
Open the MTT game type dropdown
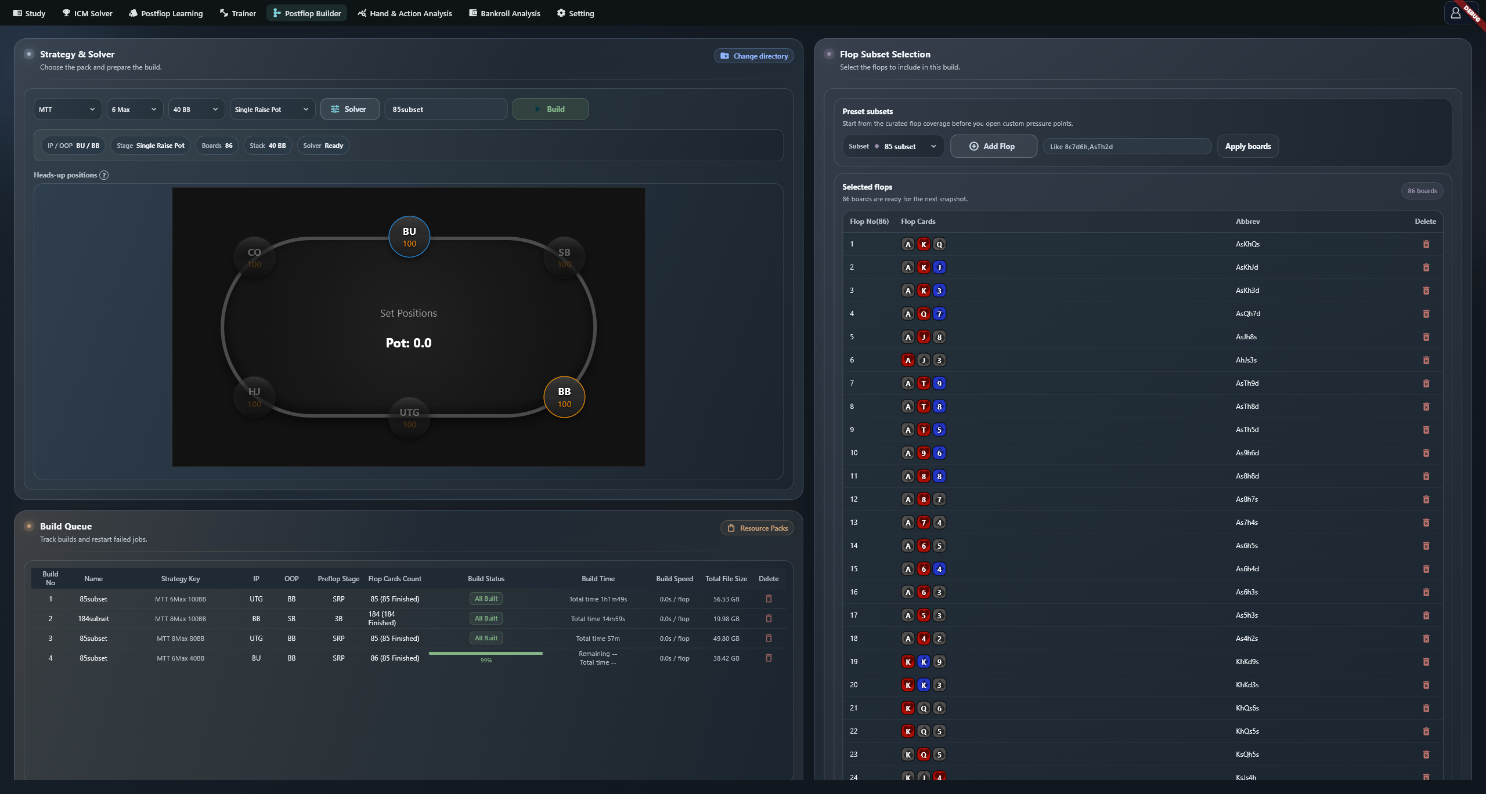click(67, 109)
